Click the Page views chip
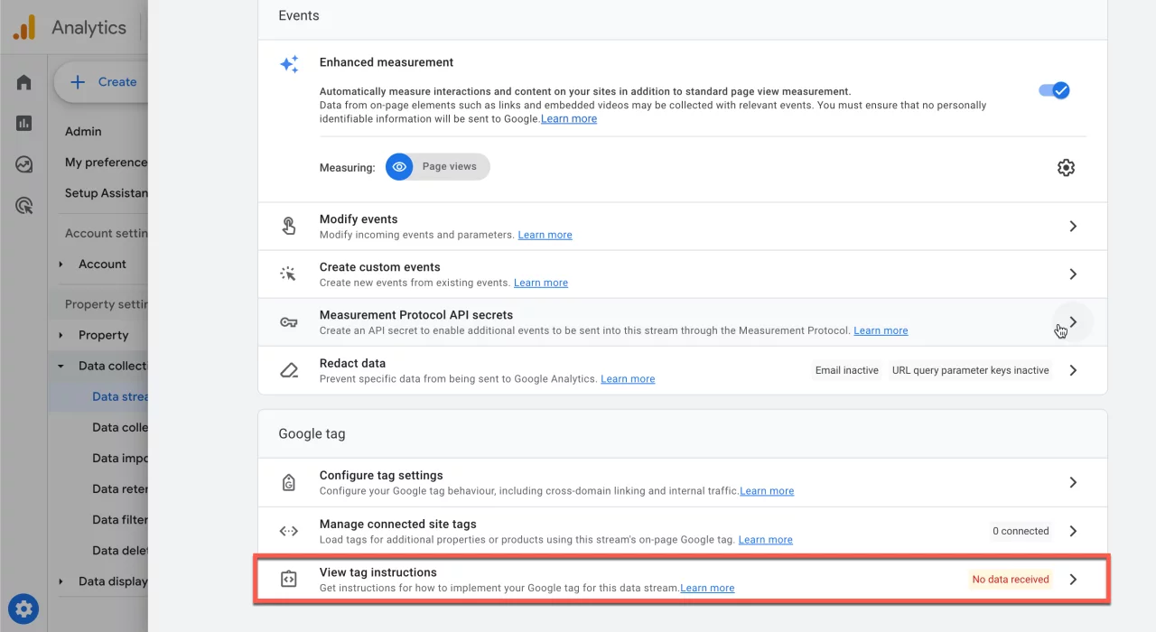The height and width of the screenshot is (632, 1156). point(438,167)
